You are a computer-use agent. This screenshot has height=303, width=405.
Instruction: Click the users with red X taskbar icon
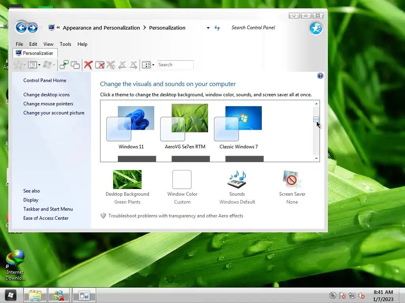click(x=59, y=295)
